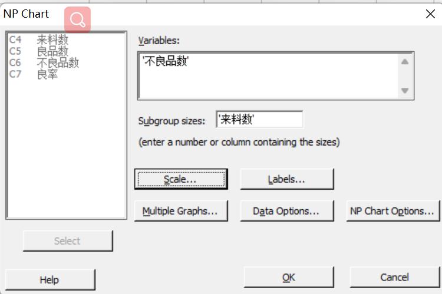Close the NP Chart dialog
Screen dimensions: 442x294
pyautogui.click(x=430, y=14)
